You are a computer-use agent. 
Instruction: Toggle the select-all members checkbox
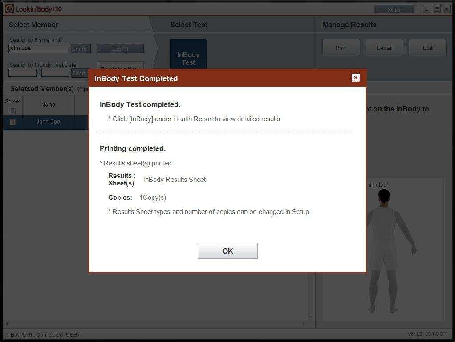12,111
